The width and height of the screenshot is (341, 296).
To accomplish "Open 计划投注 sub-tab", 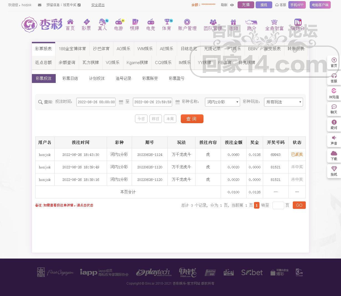I will click(x=97, y=79).
